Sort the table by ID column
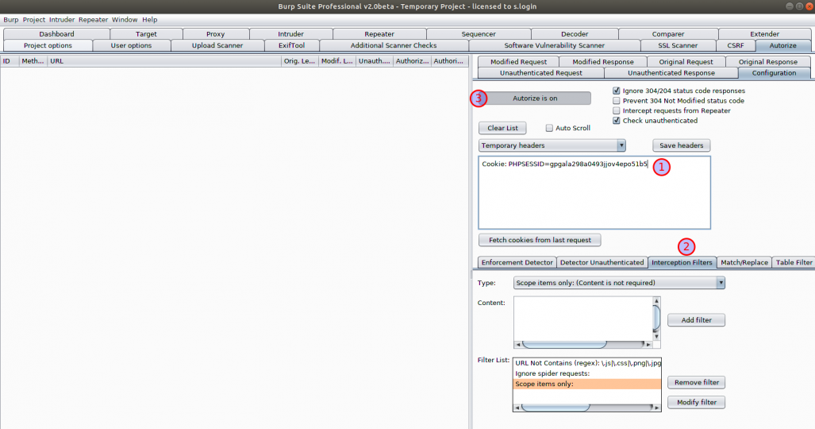Image resolution: width=815 pixels, height=429 pixels. (10, 61)
